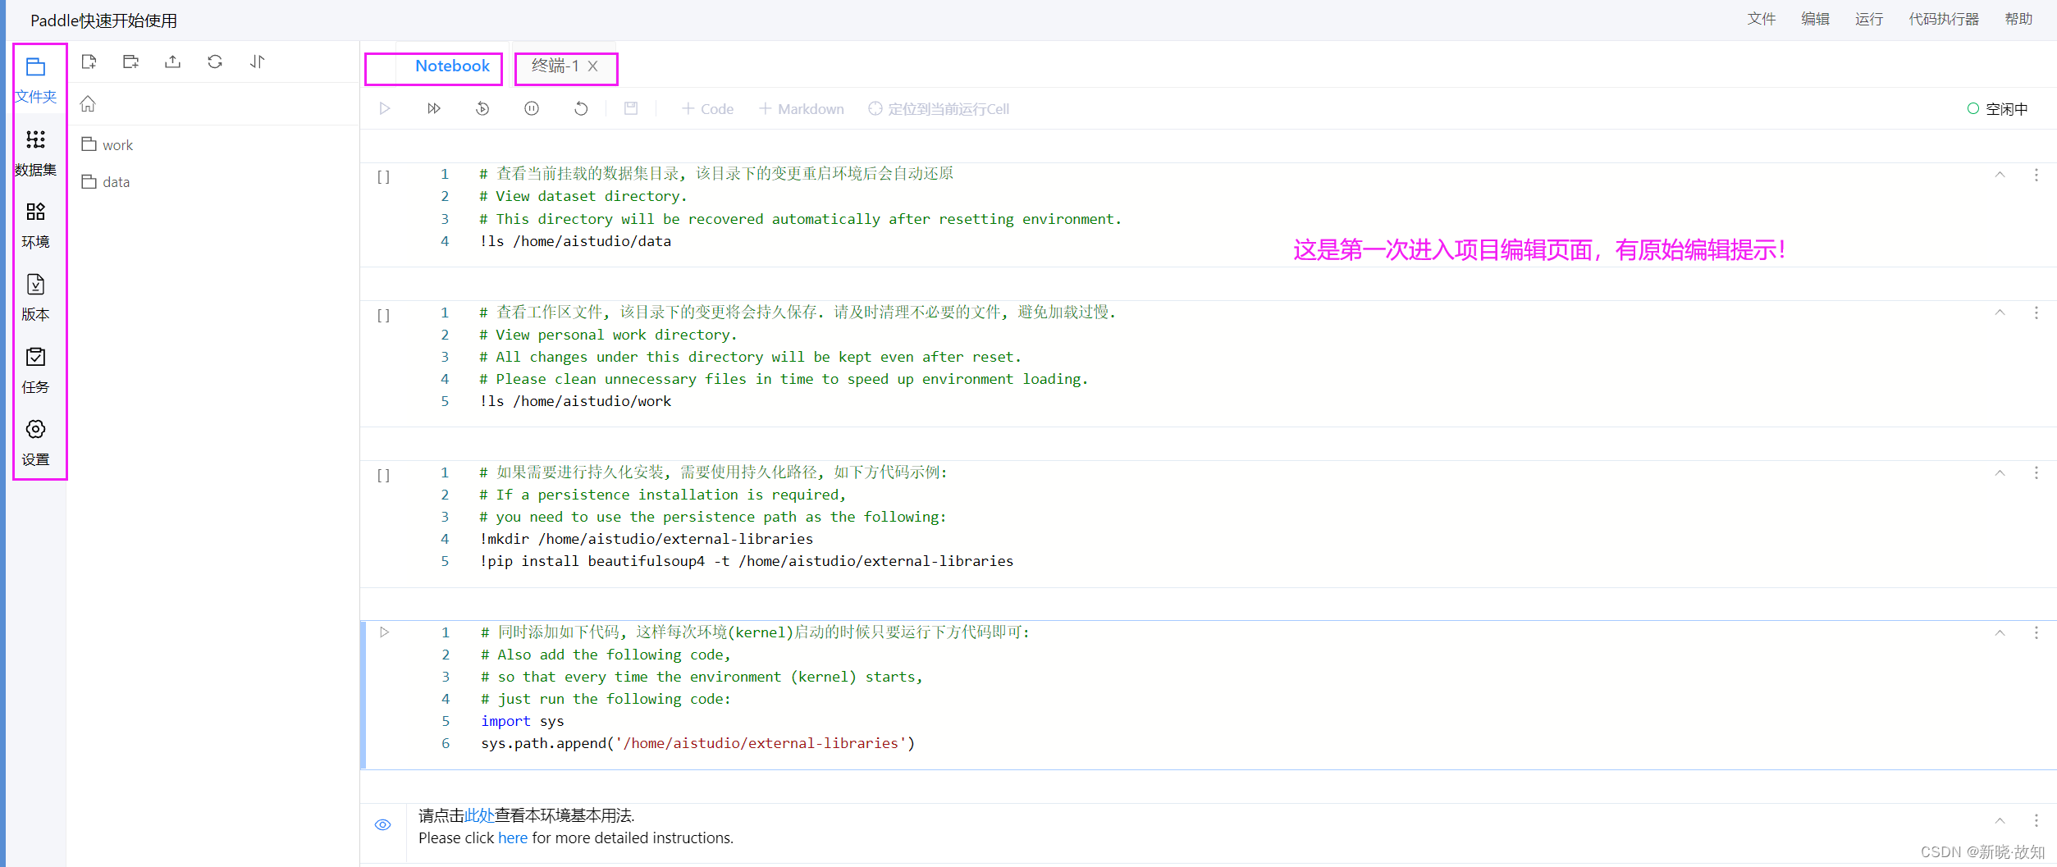Add a new Code cell
Screen dimensions: 2057x867
(707, 109)
